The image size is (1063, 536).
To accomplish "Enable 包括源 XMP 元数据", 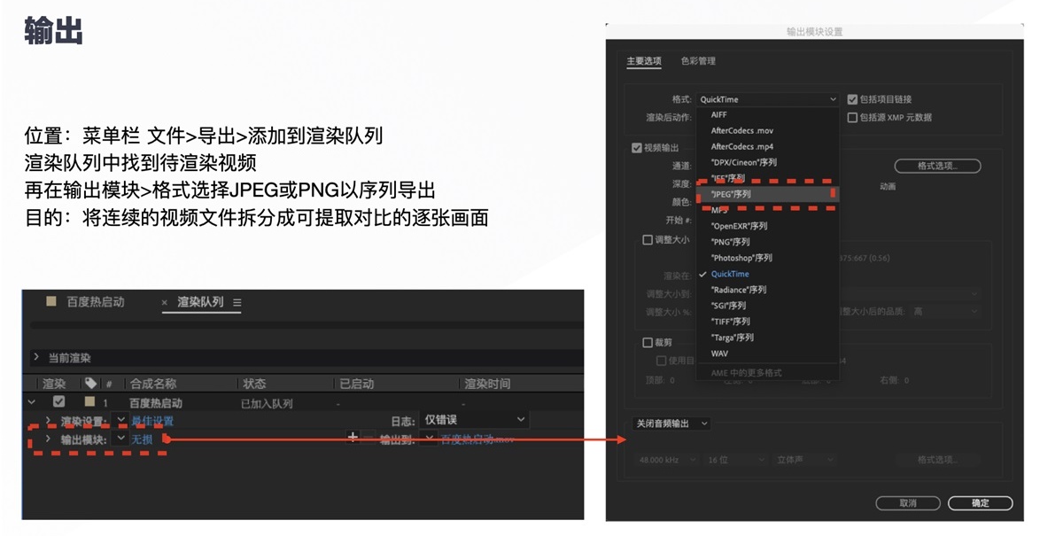I will [x=850, y=117].
